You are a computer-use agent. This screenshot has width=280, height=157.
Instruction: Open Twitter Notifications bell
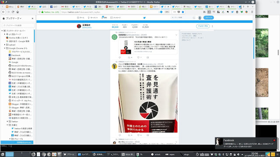pos(104,17)
